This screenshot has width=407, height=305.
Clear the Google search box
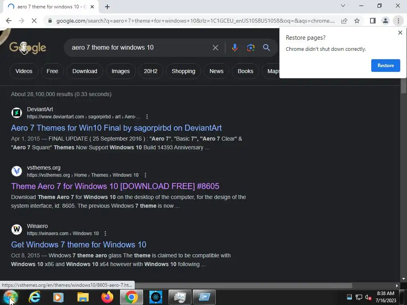pyautogui.click(x=215, y=48)
